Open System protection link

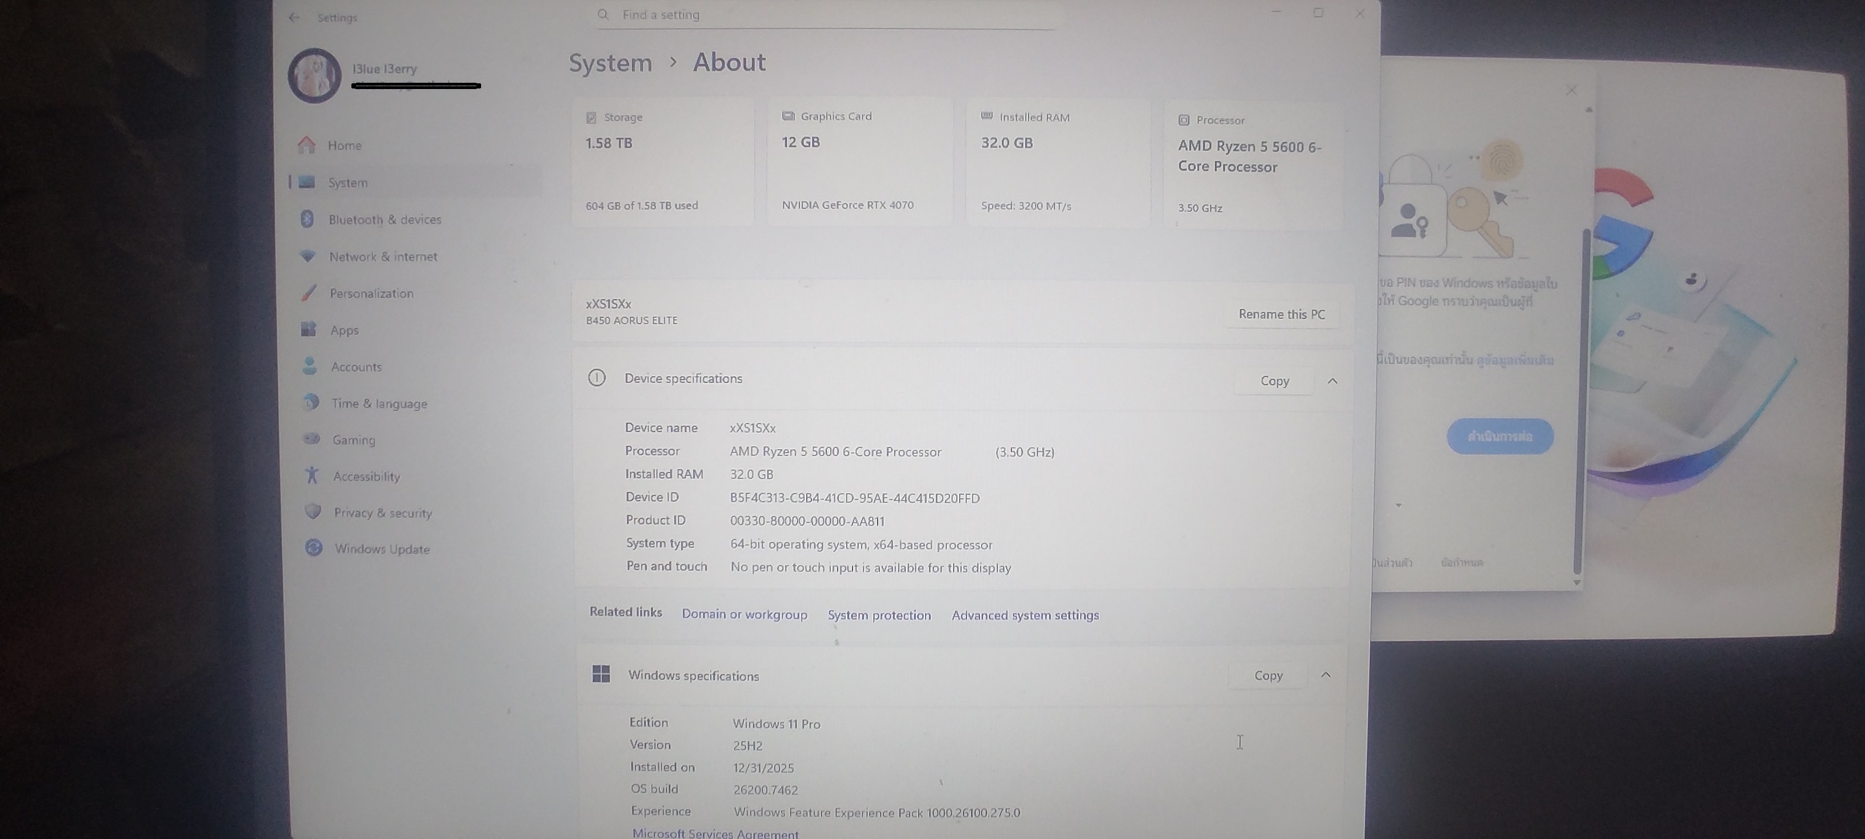pyautogui.click(x=879, y=615)
